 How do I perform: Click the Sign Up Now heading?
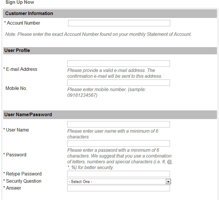[x=20, y=2]
